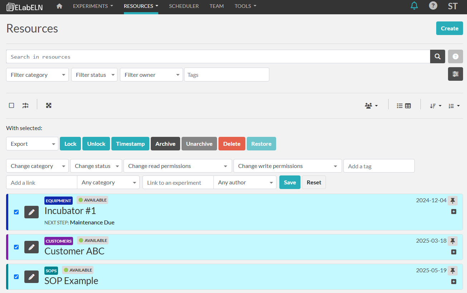467x293 pixels.
Task: Click the help question mark icon
Action: click(x=433, y=6)
